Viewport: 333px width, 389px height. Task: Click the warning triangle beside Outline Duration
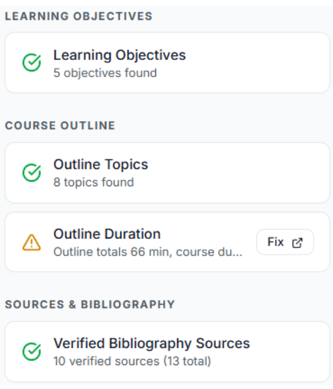point(32,242)
